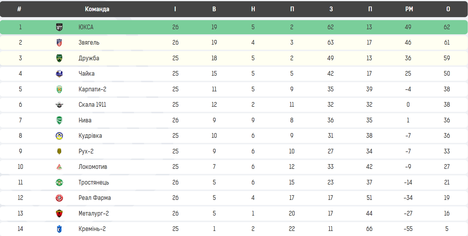Select the Рух-2 striped crest
468x236 pixels.
59,151
